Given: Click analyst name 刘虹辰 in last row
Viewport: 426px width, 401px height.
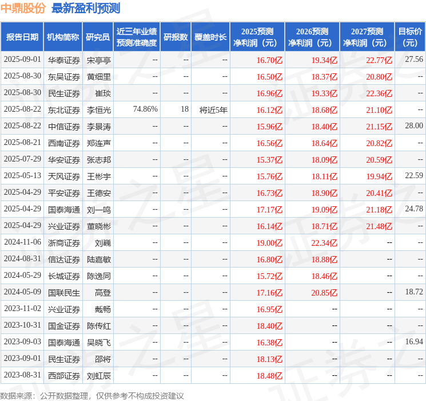Looking at the screenshot, I should pos(98,376).
